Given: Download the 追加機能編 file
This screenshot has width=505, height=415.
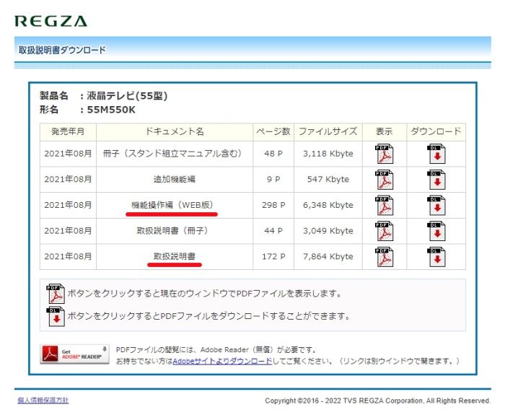Looking at the screenshot, I should click(436, 180).
